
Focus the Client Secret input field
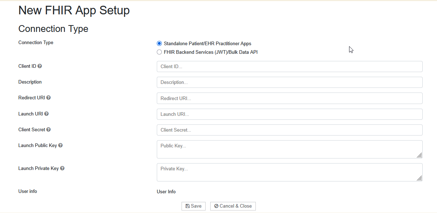[x=289, y=130]
